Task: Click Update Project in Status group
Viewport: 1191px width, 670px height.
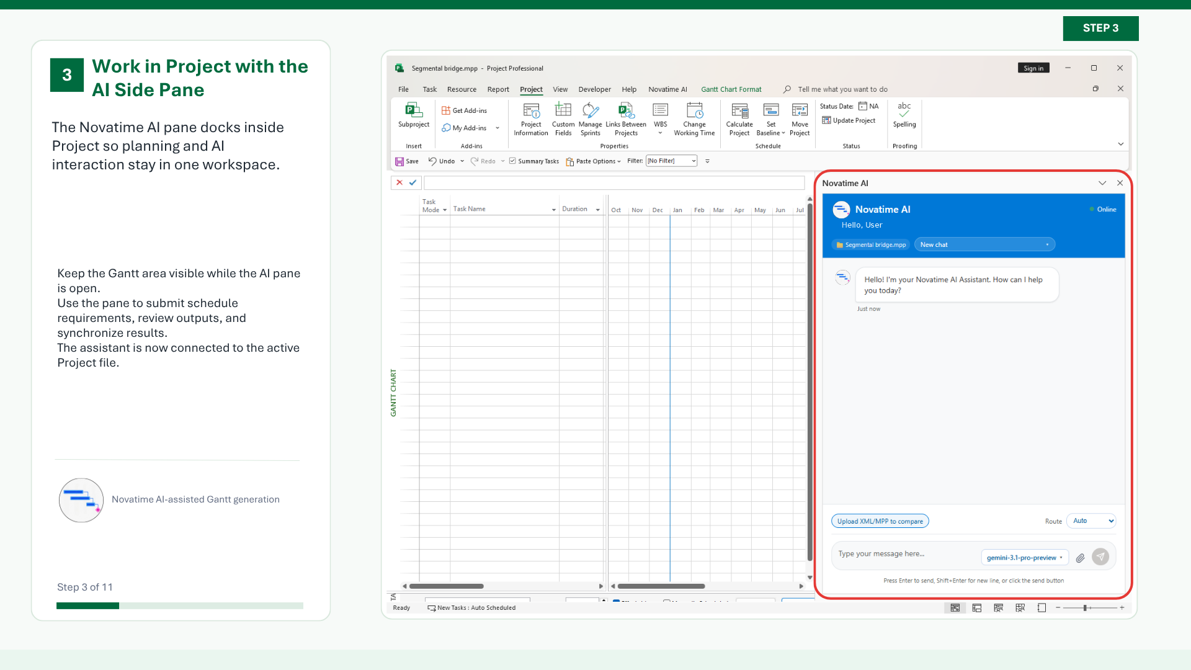Action: 849,120
